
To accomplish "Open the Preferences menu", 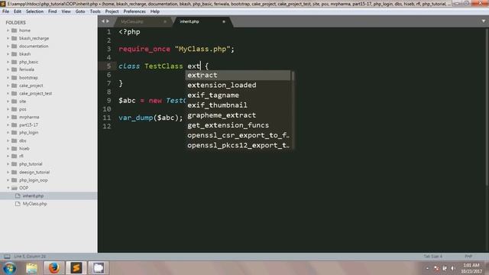I will (134, 11).
